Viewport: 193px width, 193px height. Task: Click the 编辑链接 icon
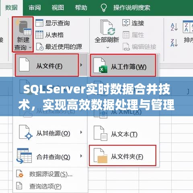tap(126, 47)
